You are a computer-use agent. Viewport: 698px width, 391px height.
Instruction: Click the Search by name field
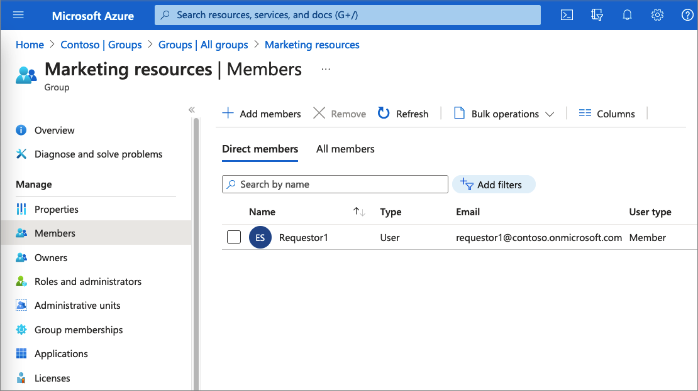[x=335, y=184]
